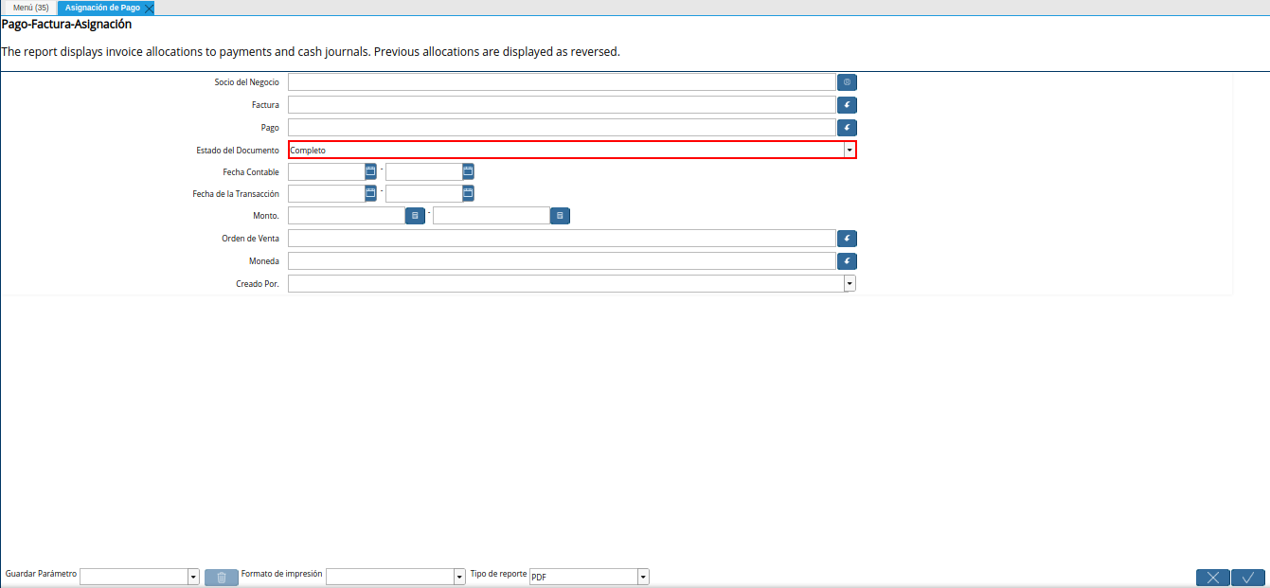The image size is (1270, 588).
Task: Switch to the Menú (35) tab
Action: (x=31, y=8)
